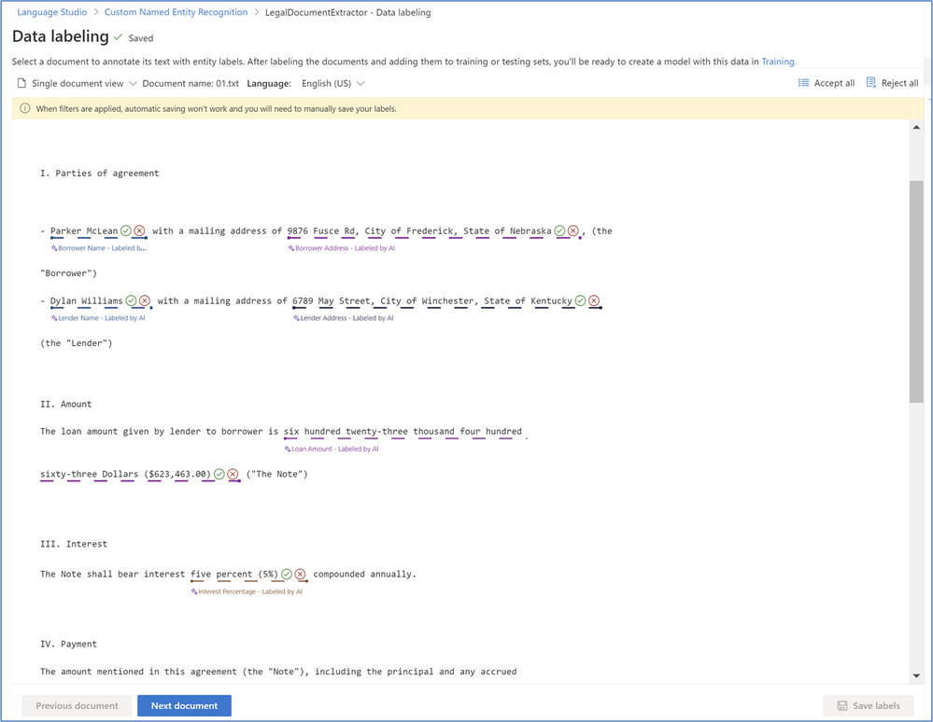Click the 'I. Parties of agreement' heading

[99, 173]
